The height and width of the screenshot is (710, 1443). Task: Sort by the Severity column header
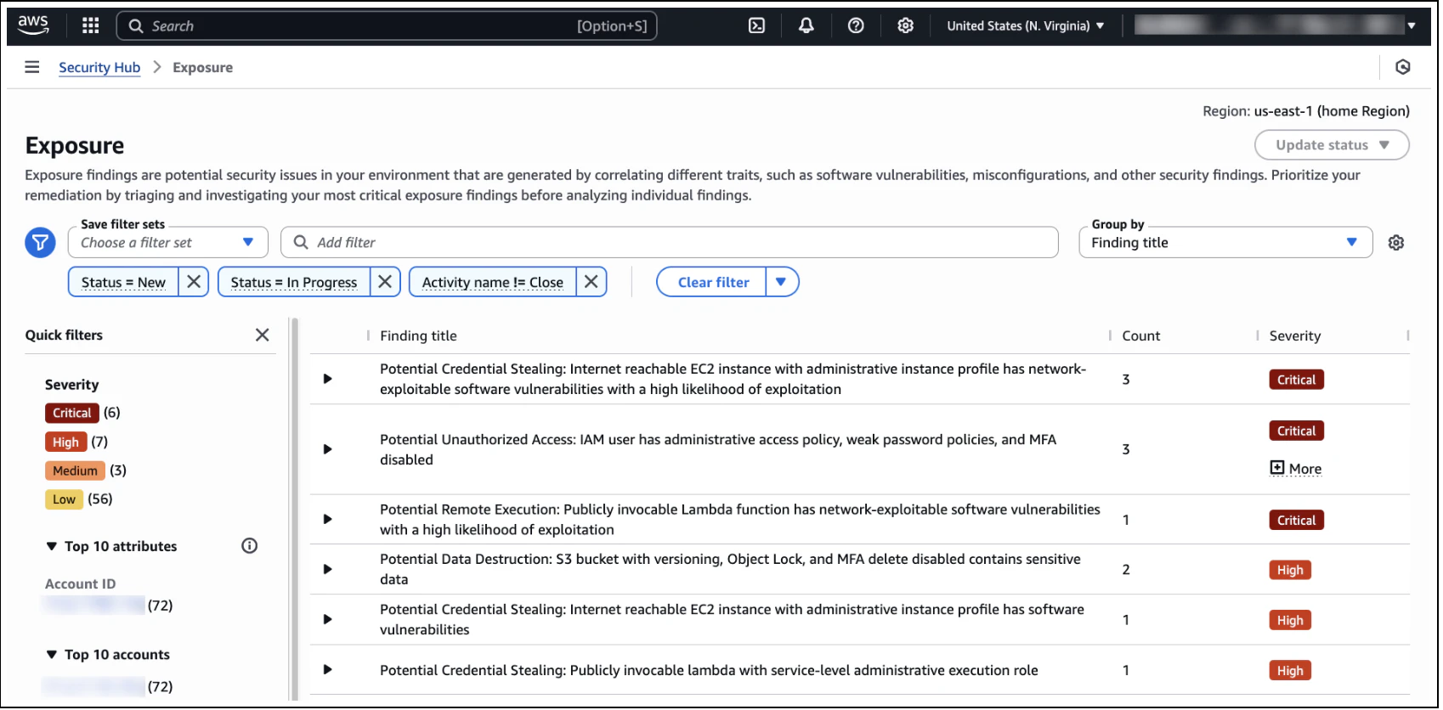pos(1297,336)
